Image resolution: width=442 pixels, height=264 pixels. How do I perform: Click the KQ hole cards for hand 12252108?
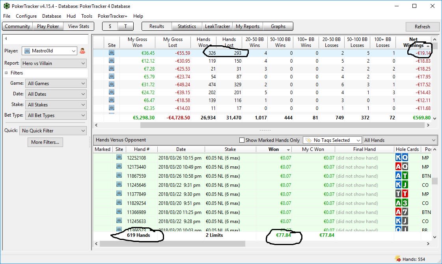[x=402, y=158]
